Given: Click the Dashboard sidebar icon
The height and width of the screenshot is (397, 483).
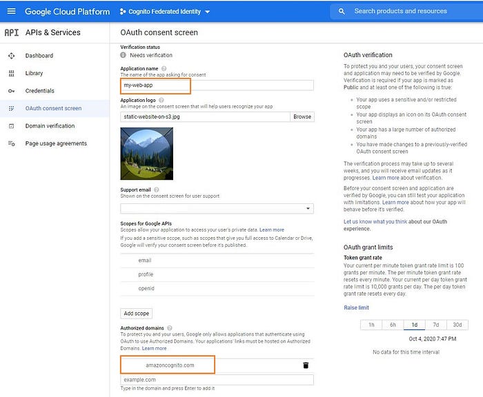Looking at the screenshot, I should pyautogui.click(x=12, y=56).
